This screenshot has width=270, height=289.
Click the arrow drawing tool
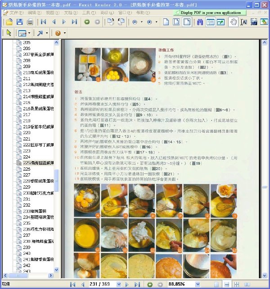pyautogui.click(x=40, y=33)
